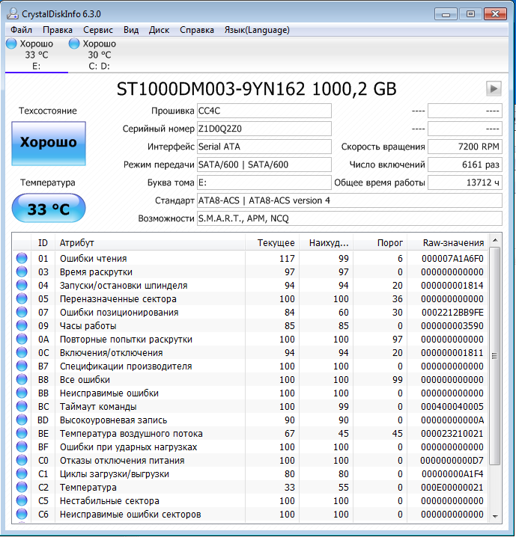The height and width of the screenshot is (537, 516).
Task: Click the Наихуд... column header
Action: click(326, 242)
